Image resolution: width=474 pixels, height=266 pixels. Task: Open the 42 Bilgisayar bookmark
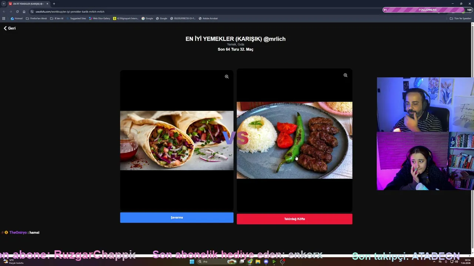(126, 18)
